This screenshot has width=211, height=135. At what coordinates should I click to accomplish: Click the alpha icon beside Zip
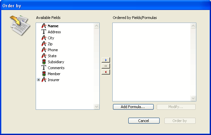[x=44, y=44]
